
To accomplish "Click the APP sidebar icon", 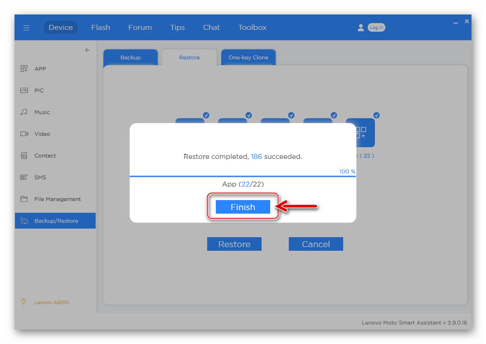I will [24, 68].
